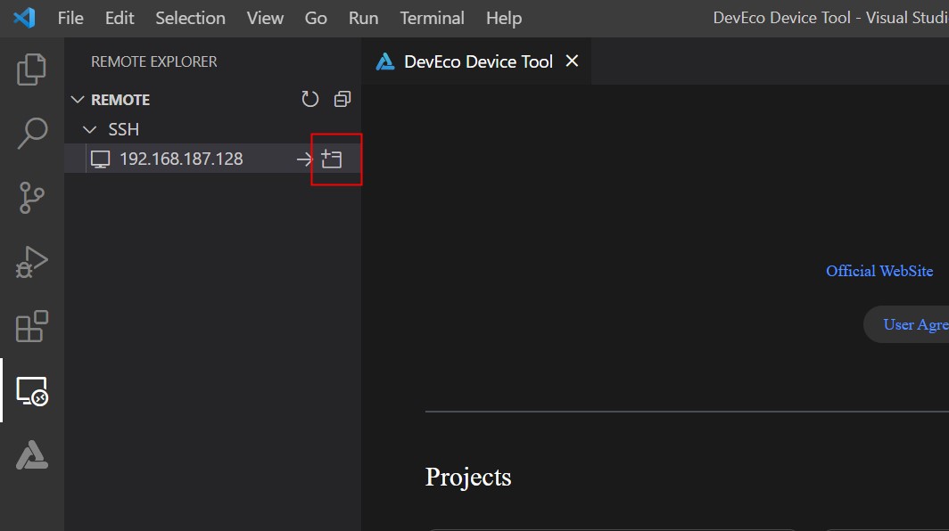Open the Search view icon
The image size is (949, 531).
(x=32, y=134)
